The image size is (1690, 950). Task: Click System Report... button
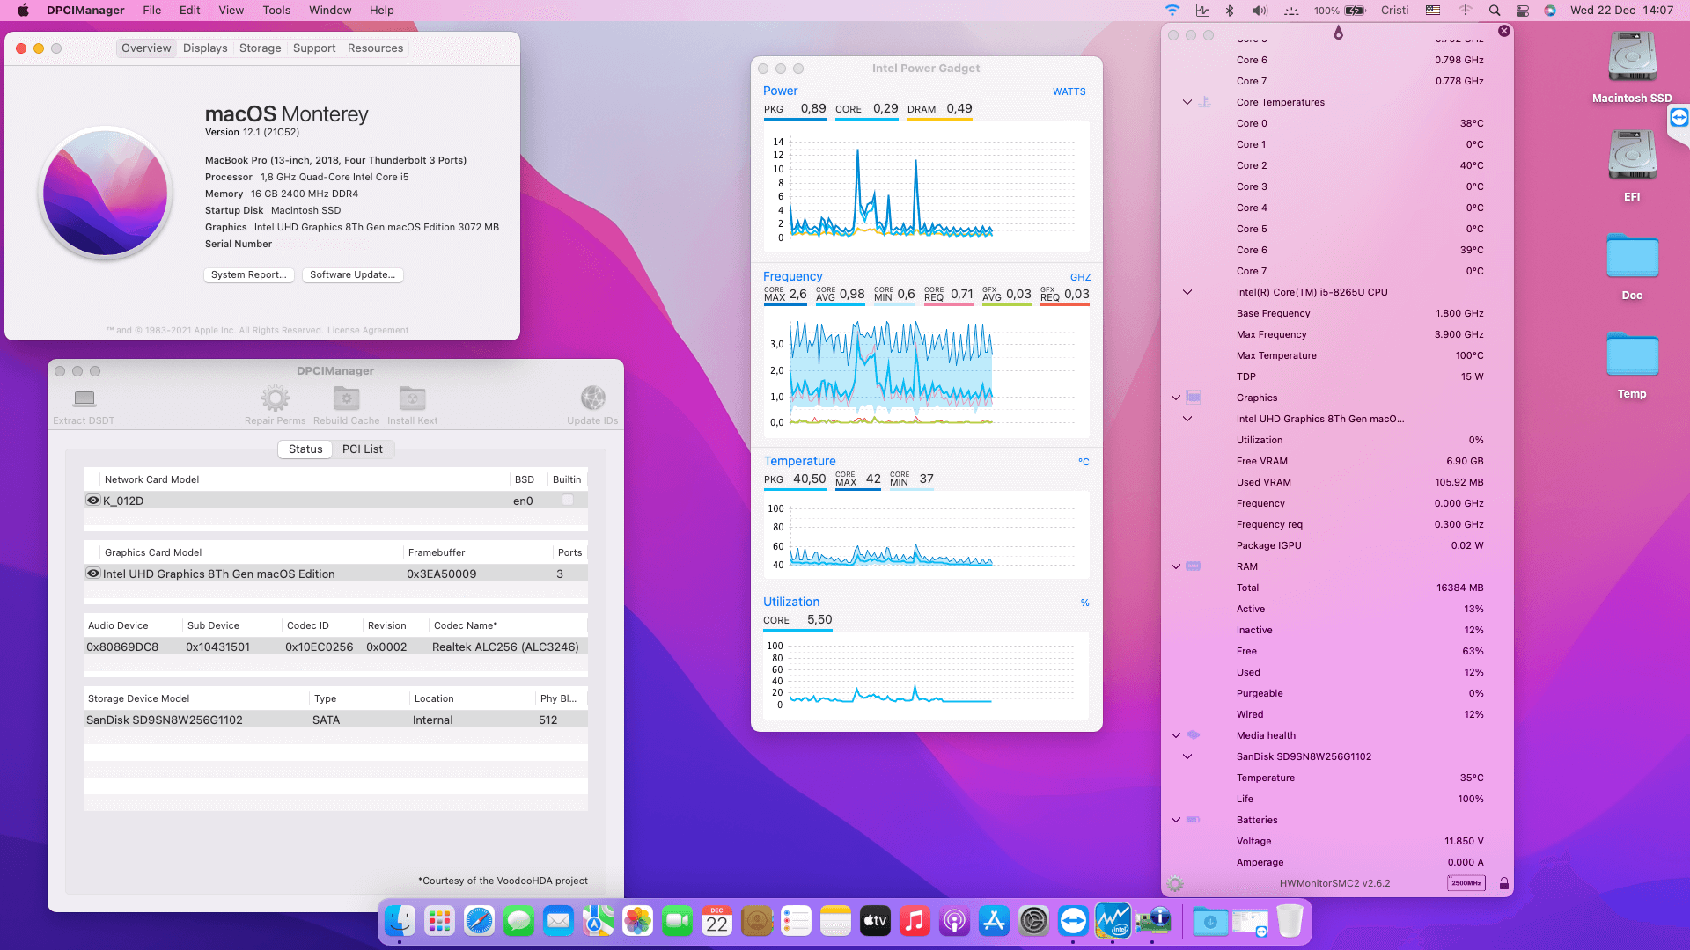pos(249,274)
